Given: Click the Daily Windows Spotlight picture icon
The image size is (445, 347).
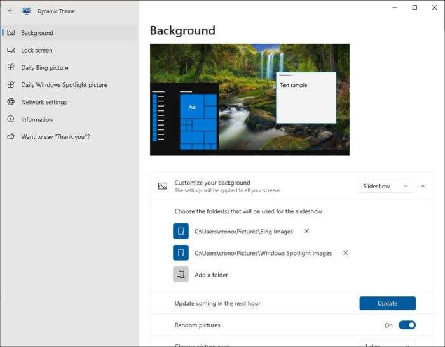Looking at the screenshot, I should pos(11,85).
